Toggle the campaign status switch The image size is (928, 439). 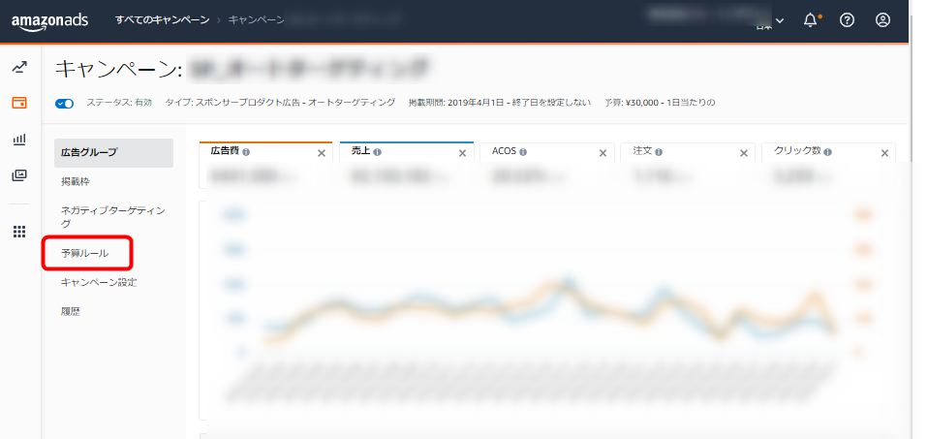pos(65,103)
